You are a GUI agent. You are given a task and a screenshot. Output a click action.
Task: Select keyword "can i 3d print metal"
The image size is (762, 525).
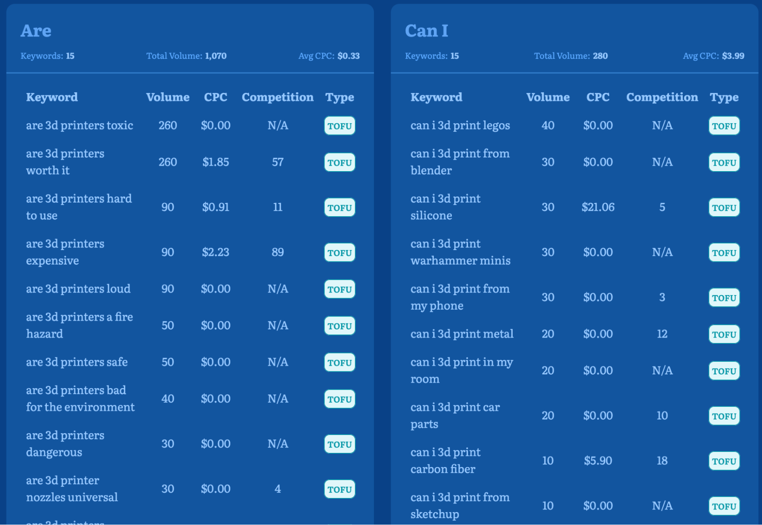[x=462, y=334]
